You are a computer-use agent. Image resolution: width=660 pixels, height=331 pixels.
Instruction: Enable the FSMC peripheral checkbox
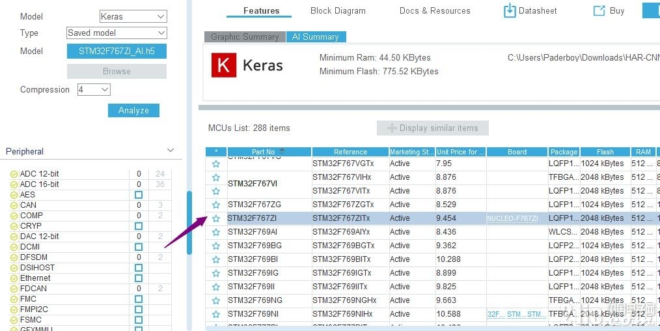tap(139, 320)
